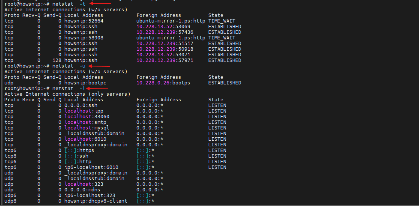Click '_localdnsproxy:domain' in the tcp row

[96, 144]
